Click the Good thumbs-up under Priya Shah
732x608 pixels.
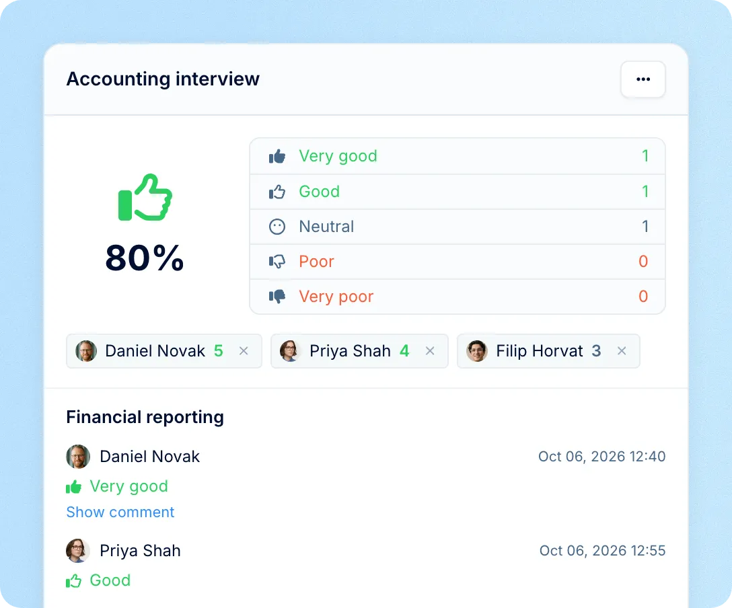click(x=74, y=581)
